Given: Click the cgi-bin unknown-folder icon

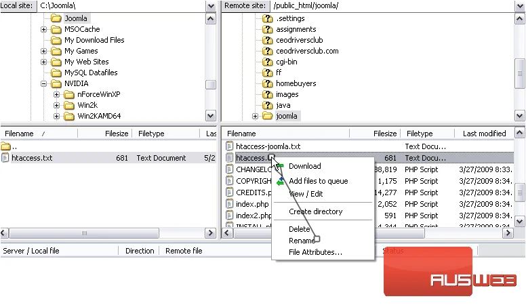Looking at the screenshot, I should point(267,62).
